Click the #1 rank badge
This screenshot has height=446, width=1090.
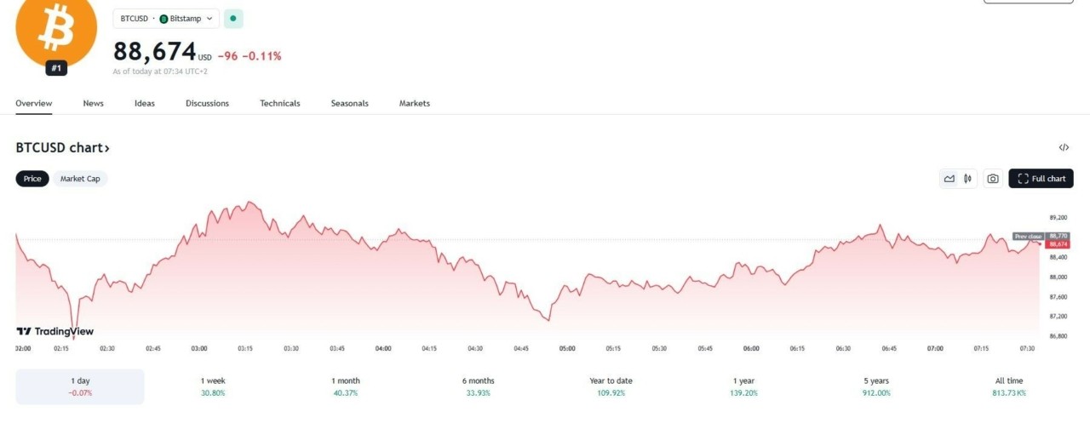pos(56,68)
